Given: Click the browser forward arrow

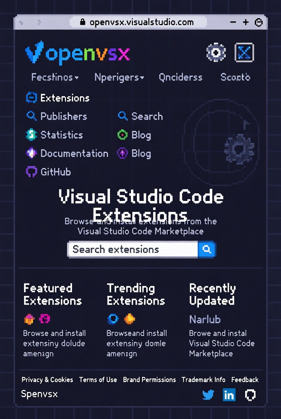Looking at the screenshot, I should (39, 22).
